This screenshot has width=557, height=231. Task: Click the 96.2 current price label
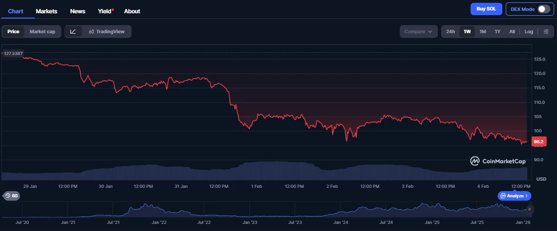tap(538, 142)
